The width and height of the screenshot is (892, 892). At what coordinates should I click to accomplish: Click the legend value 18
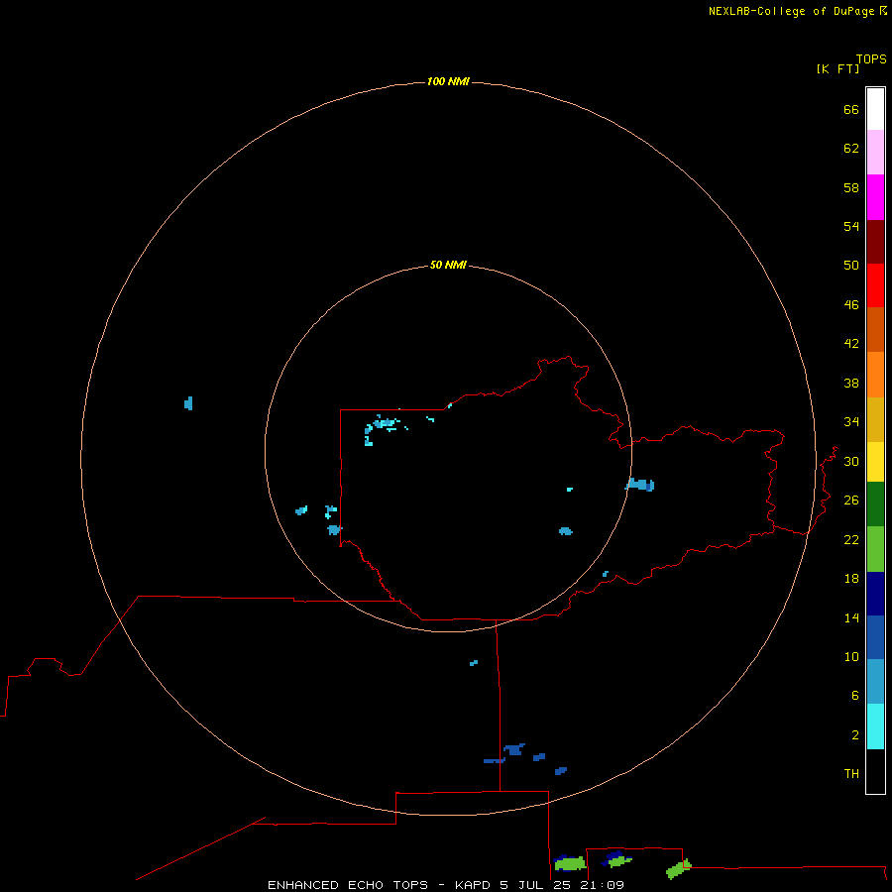[851, 578]
